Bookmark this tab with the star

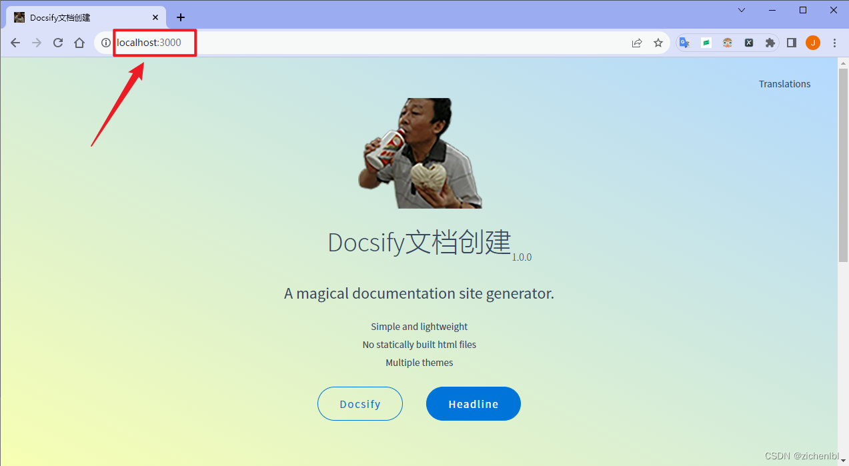(x=658, y=43)
